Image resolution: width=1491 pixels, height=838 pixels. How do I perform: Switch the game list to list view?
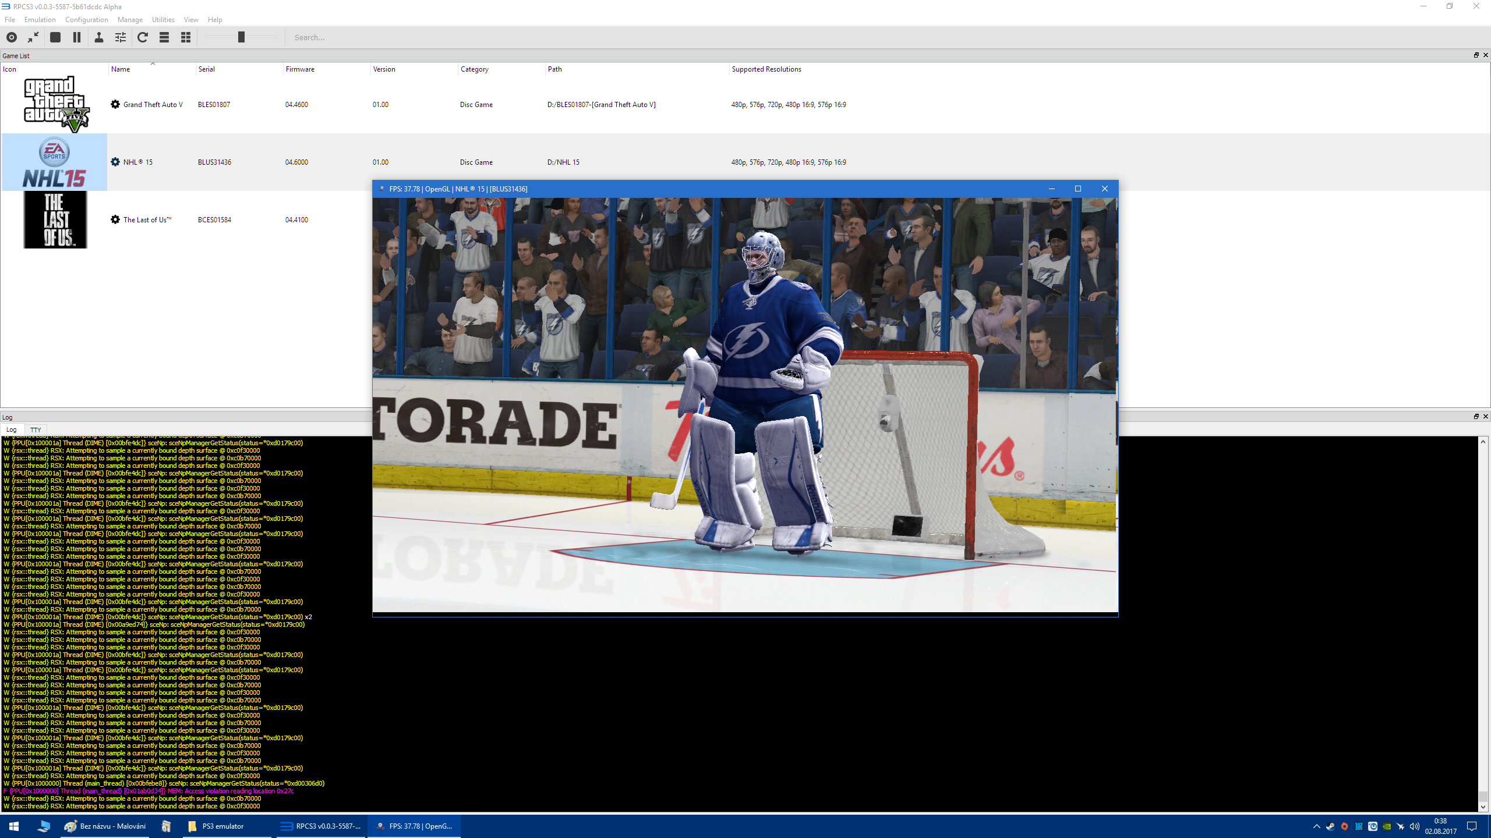click(x=164, y=37)
